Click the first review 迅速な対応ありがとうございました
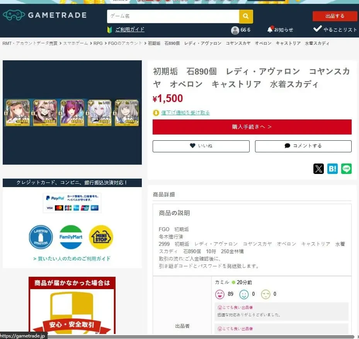The height and width of the screenshot is (339, 359). (x=249, y=315)
